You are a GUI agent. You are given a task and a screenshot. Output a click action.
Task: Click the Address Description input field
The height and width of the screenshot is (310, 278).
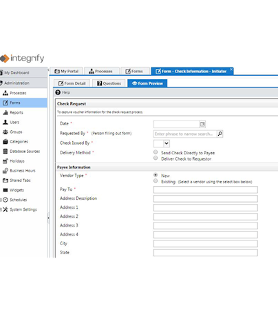(206, 198)
